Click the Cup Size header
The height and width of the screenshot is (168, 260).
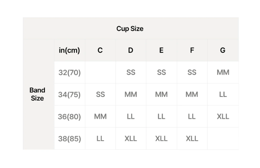pyautogui.click(x=130, y=29)
